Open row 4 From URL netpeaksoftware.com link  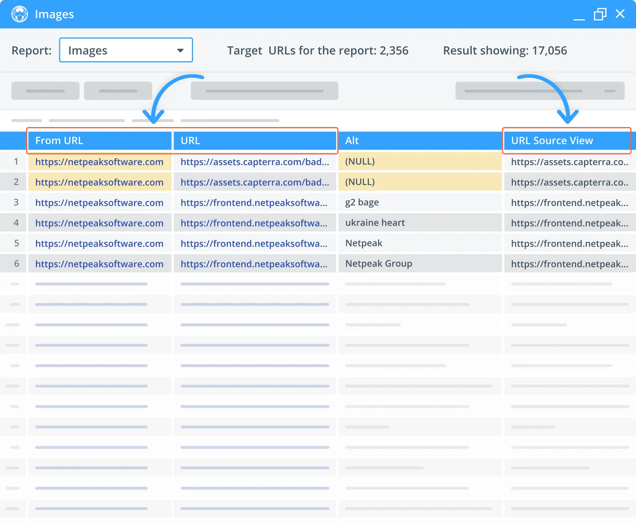click(99, 223)
